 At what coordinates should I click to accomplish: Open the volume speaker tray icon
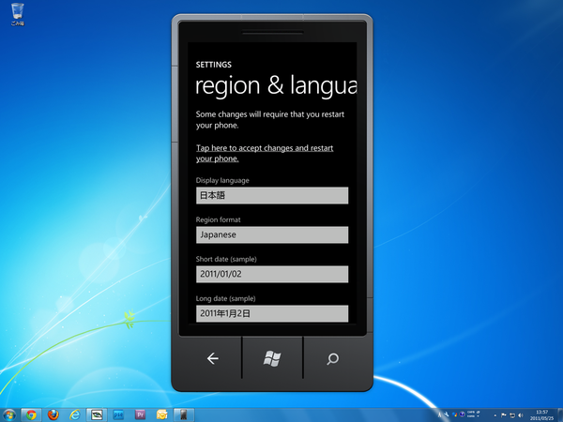click(x=520, y=415)
